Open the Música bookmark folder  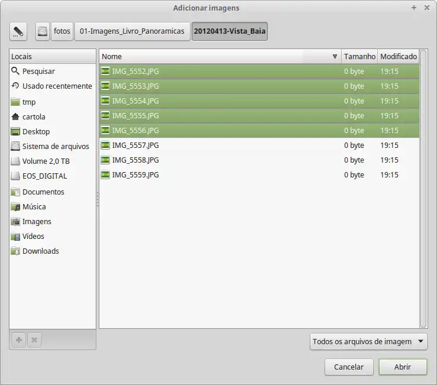click(34, 206)
